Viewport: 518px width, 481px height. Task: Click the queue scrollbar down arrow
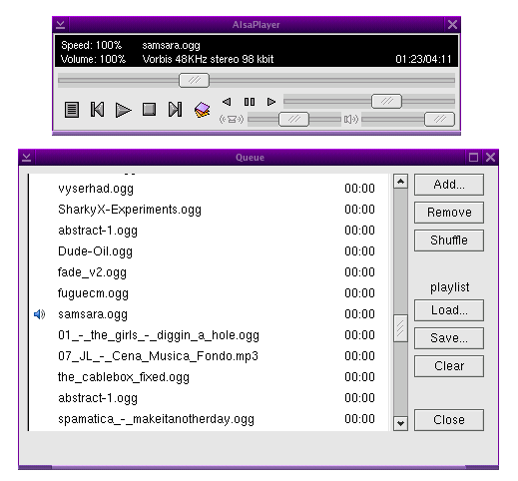click(400, 423)
